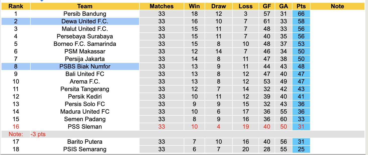The width and height of the screenshot is (368, 155).
Task: Click the Persebaya Surabaya team name
Action: tap(85, 36)
